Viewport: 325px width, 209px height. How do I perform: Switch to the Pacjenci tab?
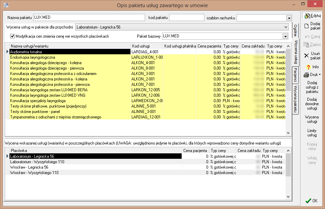pyautogui.click(x=296, y=75)
